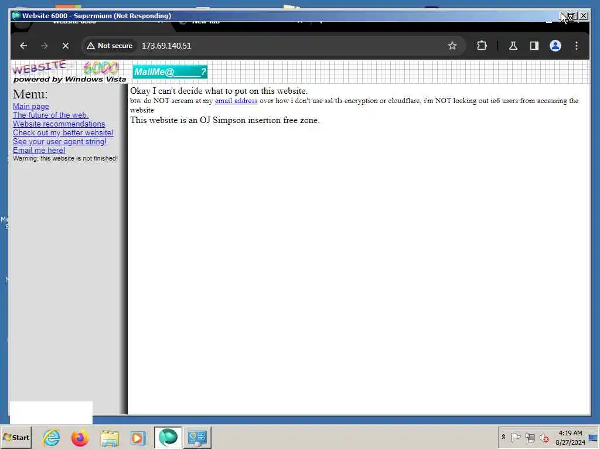Screen dimensions: 600x450
Task: Open the Extensions puzzle icon
Action: pyautogui.click(x=482, y=46)
